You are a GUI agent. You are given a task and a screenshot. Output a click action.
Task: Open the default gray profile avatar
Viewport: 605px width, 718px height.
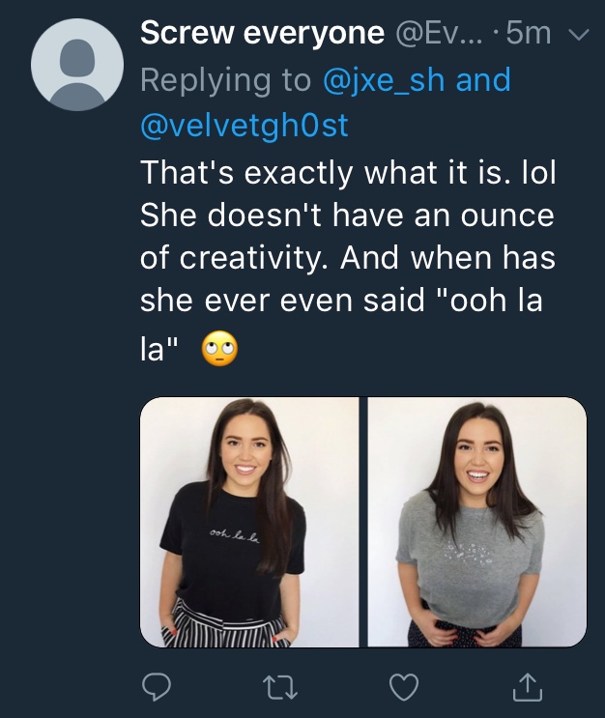click(77, 64)
